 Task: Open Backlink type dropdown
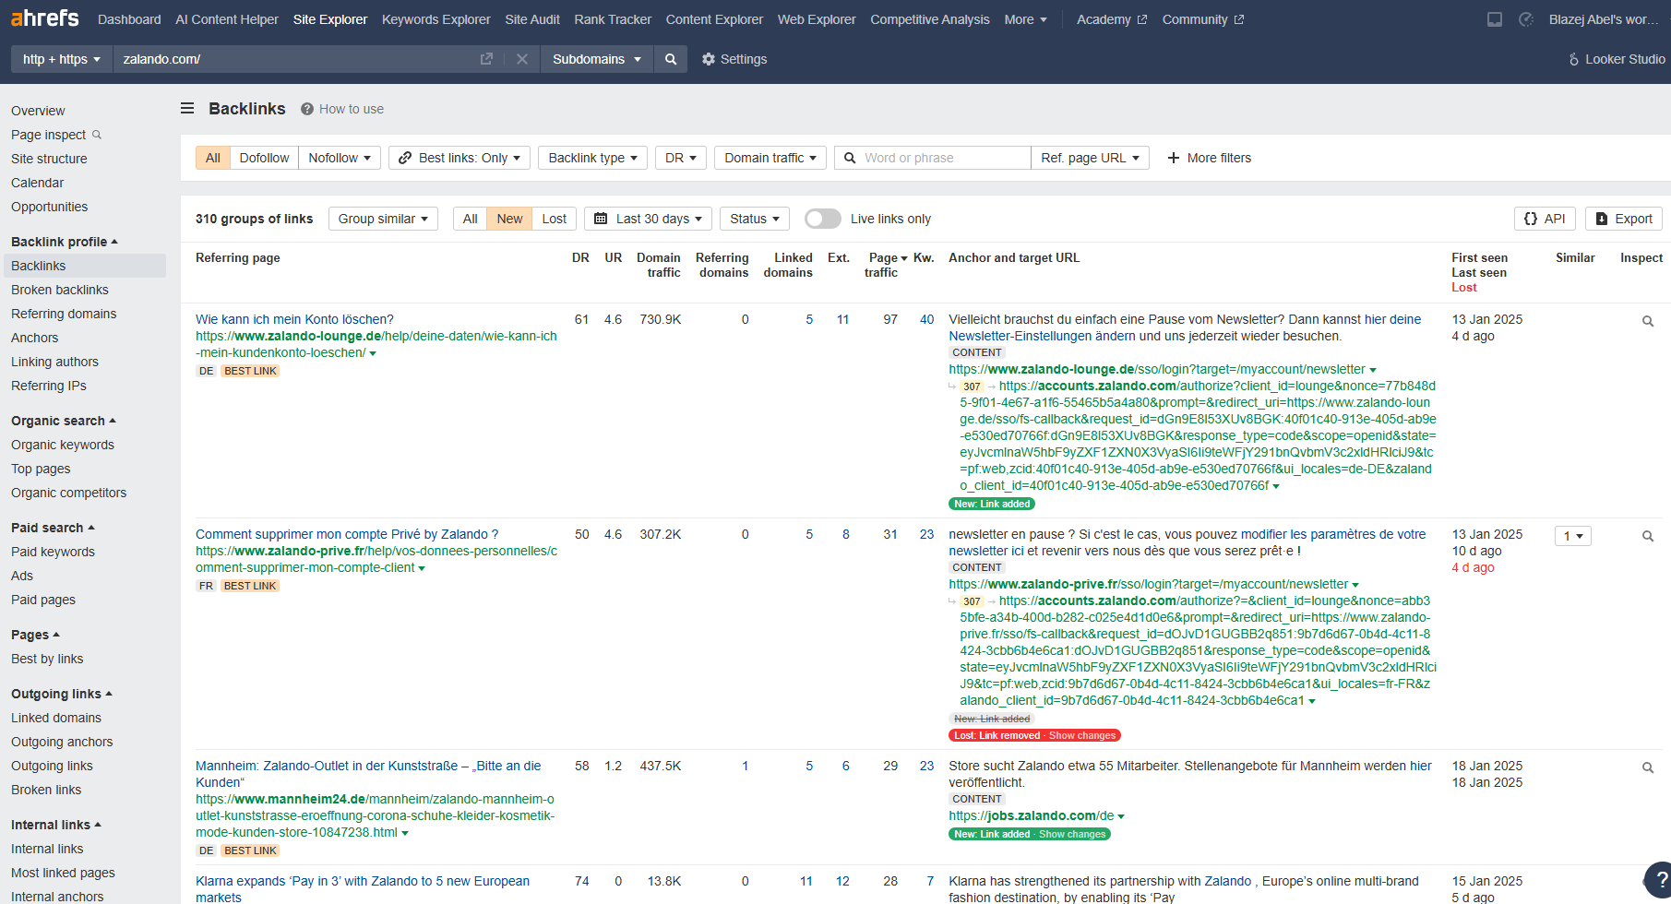(592, 158)
